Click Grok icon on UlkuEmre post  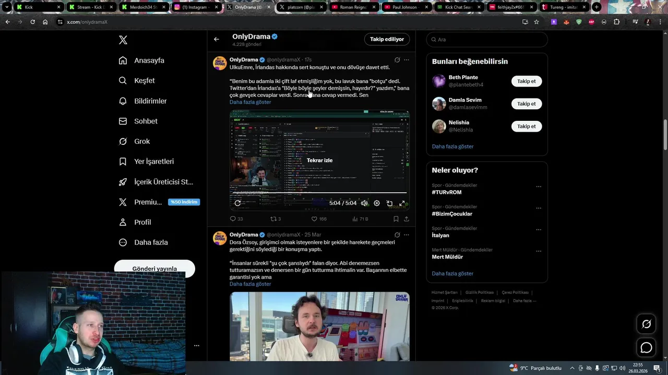point(397,60)
